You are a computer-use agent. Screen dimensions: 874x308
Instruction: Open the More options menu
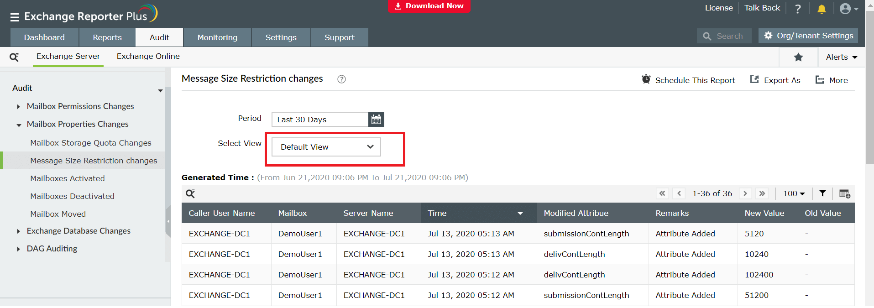[x=832, y=80]
